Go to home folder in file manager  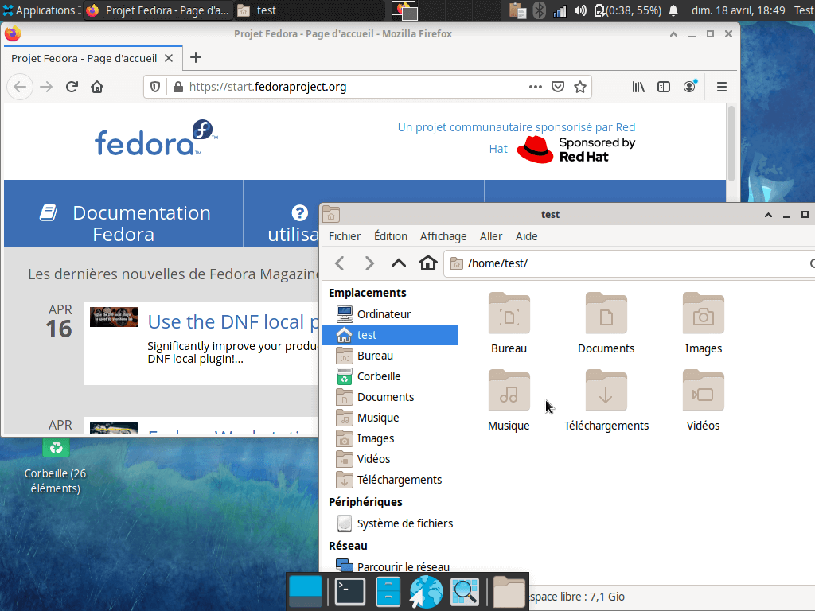427,263
